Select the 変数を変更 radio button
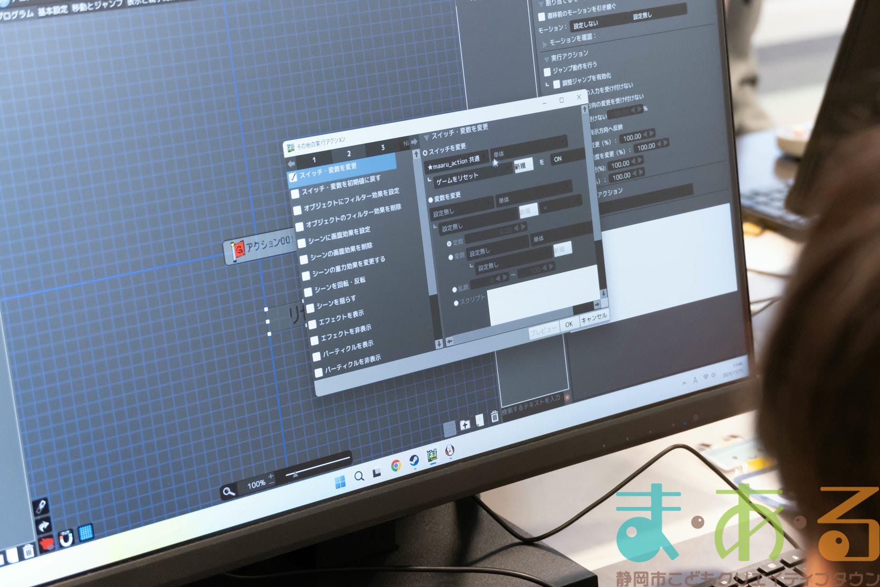 [x=431, y=200]
